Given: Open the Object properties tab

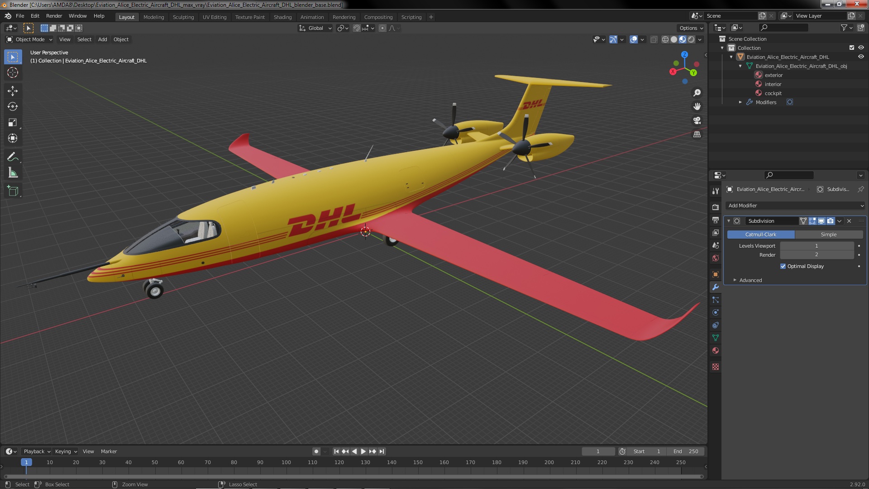Looking at the screenshot, I should [x=716, y=274].
